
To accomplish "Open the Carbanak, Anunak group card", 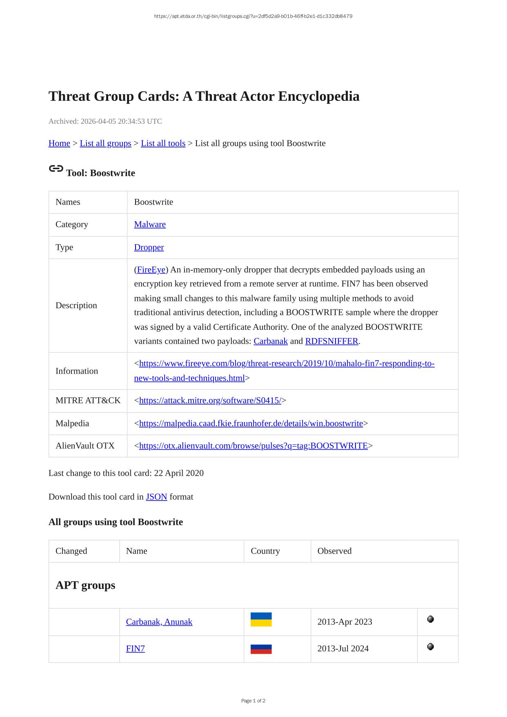I will [x=159, y=622].
